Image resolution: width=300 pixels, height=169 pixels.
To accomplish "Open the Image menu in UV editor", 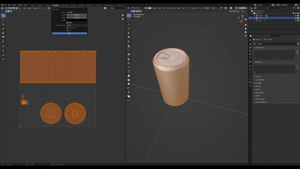I will click(35, 8).
